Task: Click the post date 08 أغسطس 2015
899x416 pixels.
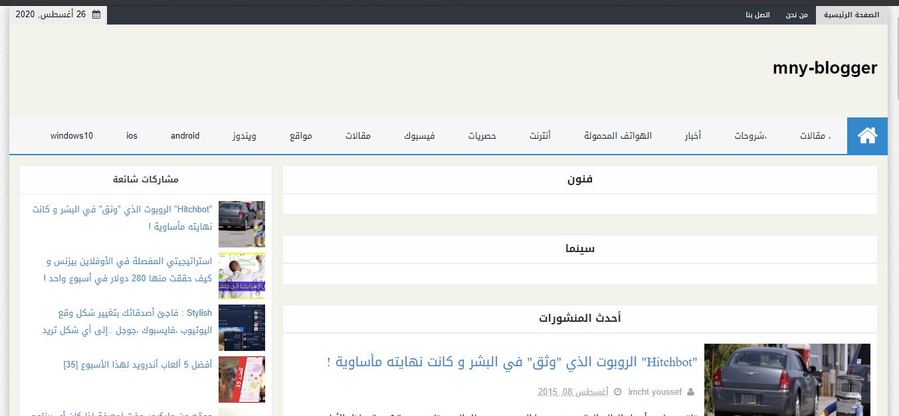Action: [x=573, y=392]
